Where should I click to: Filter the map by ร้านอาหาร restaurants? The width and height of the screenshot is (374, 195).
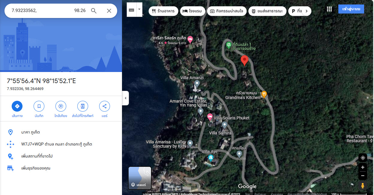point(164,11)
